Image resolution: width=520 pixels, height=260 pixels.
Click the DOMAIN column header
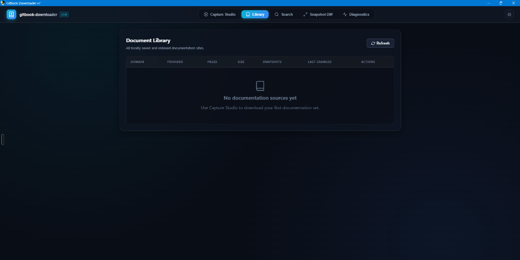point(137,62)
